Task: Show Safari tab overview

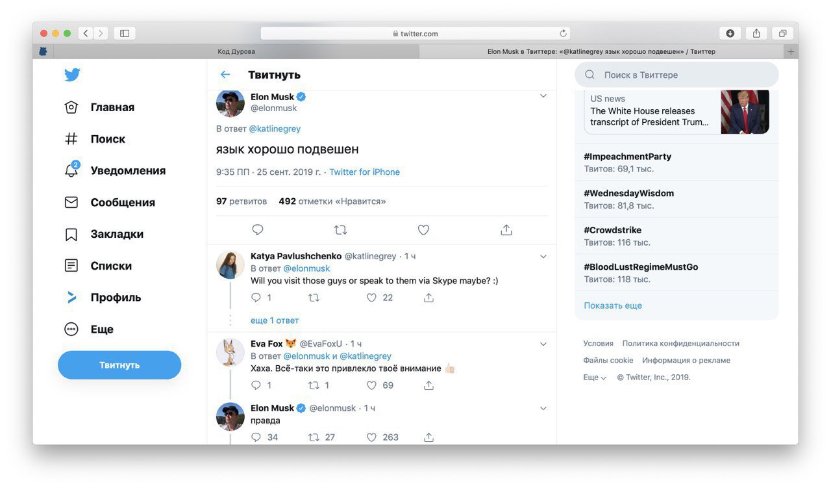Action: (x=783, y=33)
